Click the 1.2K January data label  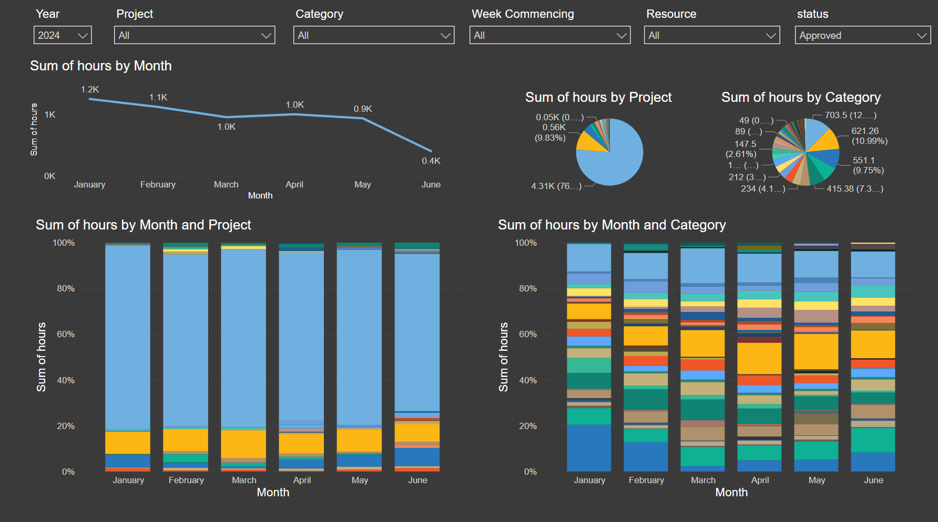(x=89, y=89)
